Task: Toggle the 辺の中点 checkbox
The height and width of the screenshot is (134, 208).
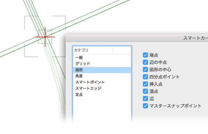Action: (x=145, y=62)
